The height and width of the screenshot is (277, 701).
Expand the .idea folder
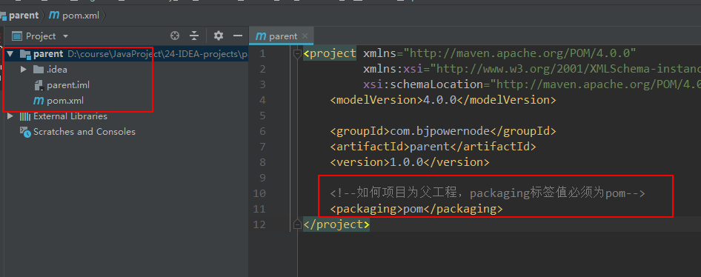tap(24, 70)
